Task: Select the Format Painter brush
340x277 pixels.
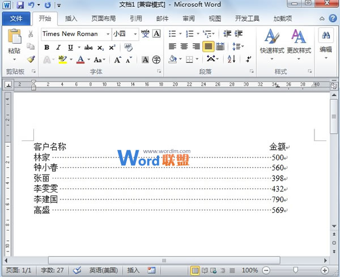Action: [31, 59]
